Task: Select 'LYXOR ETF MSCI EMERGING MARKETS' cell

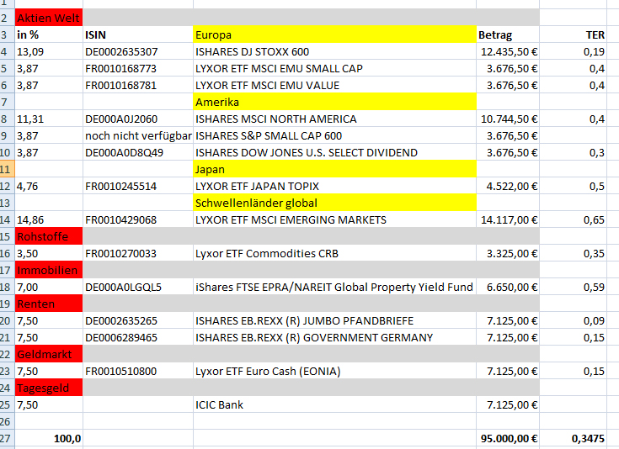Action: tap(335, 220)
